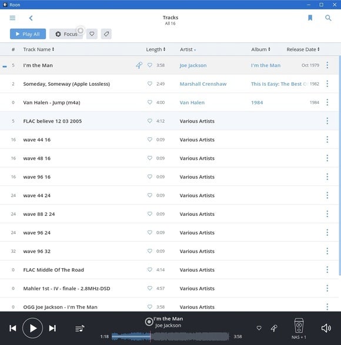Viewport: 341px width, 345px height.
Task: Open more options for wave 44 24 row
Action: [x=327, y=195]
